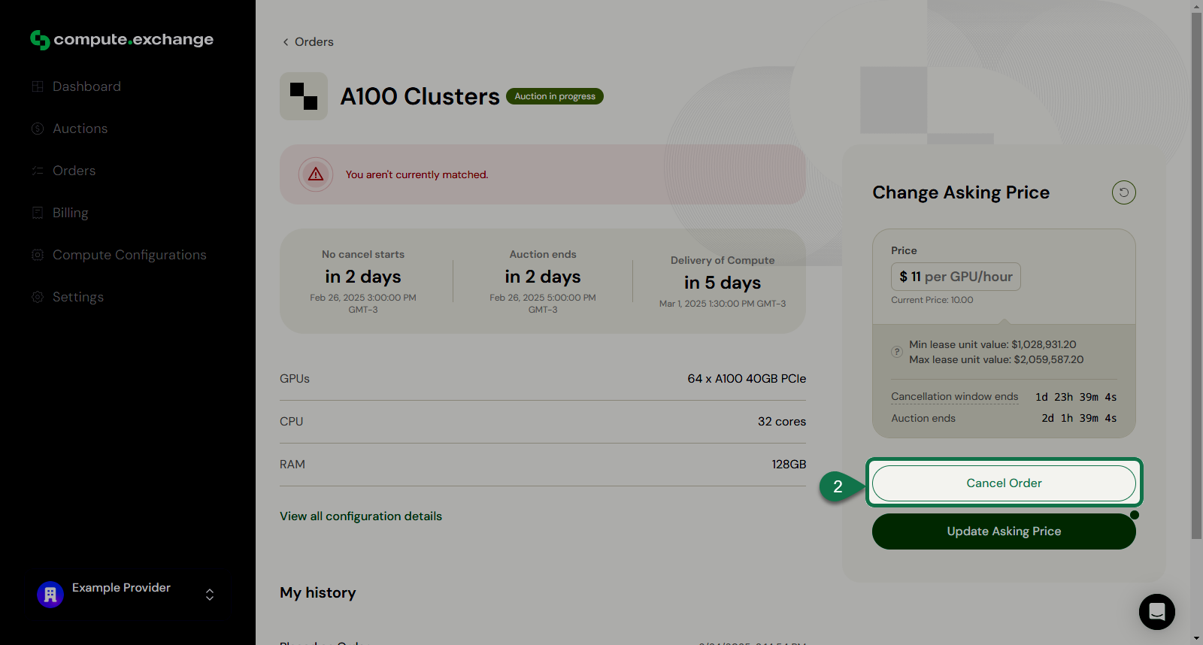Click the Example Provider avatar

[x=50, y=595]
